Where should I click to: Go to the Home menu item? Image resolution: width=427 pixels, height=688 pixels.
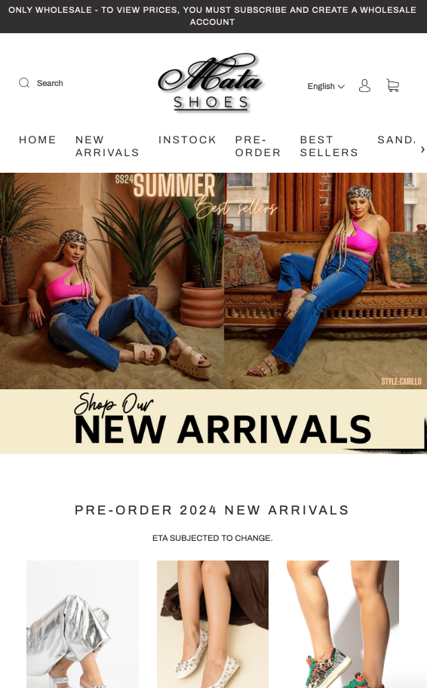[38, 140]
